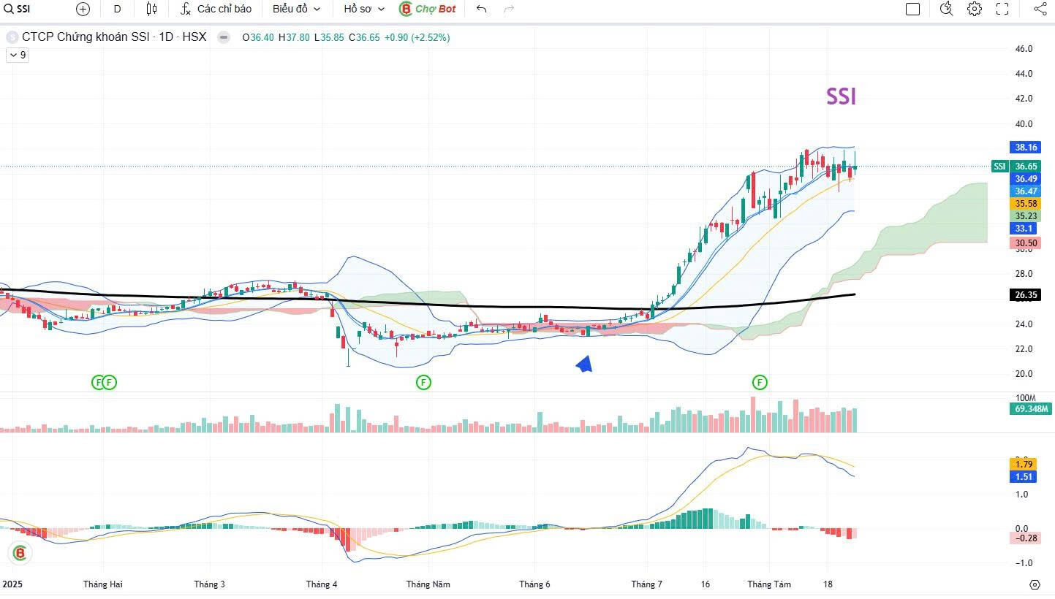Image resolution: width=1055 pixels, height=599 pixels.
Task: Open the quick search lightning icon
Action: click(x=946, y=9)
